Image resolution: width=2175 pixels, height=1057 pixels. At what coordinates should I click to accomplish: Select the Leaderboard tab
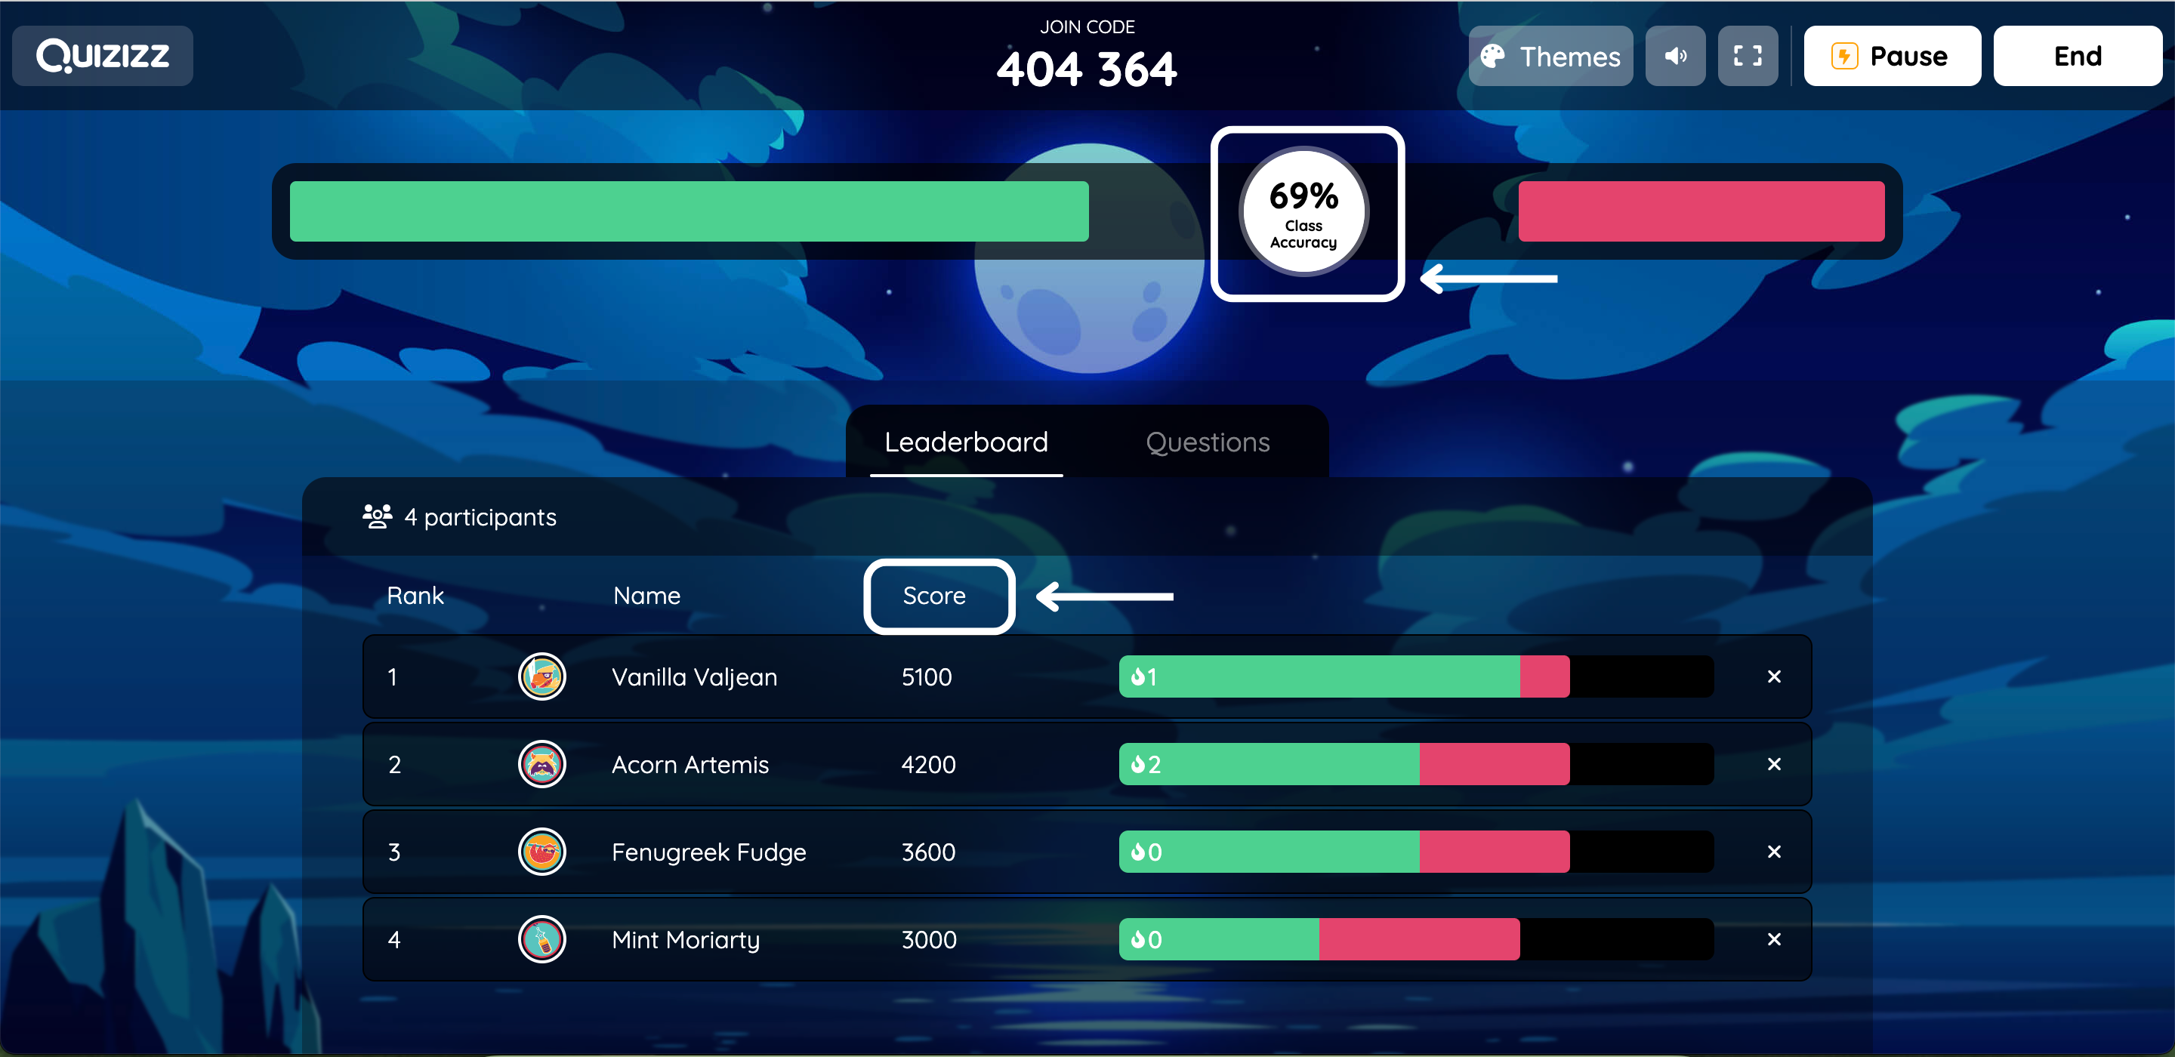pyautogui.click(x=967, y=441)
